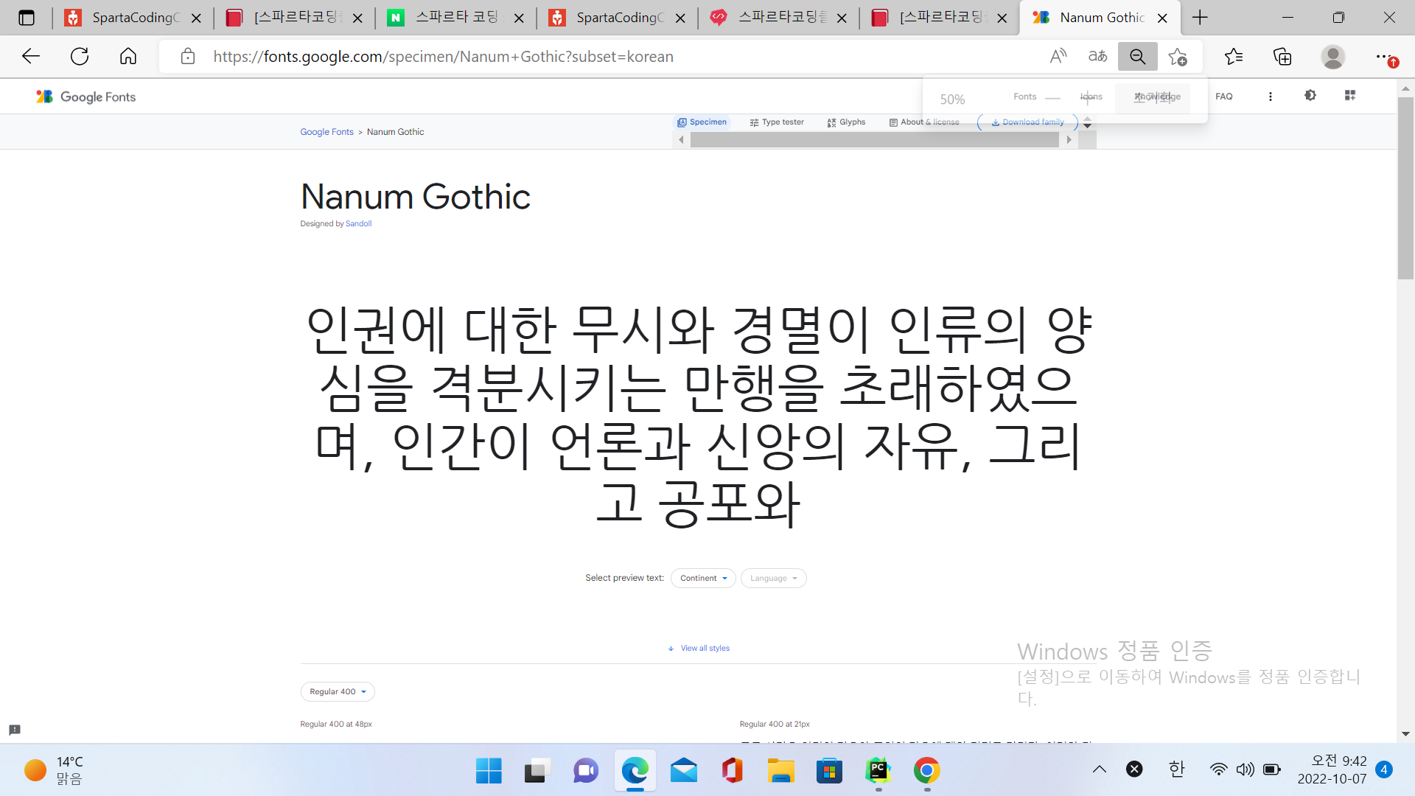
Task: Switch to the first SpartaCodingClub tab
Action: (x=133, y=18)
